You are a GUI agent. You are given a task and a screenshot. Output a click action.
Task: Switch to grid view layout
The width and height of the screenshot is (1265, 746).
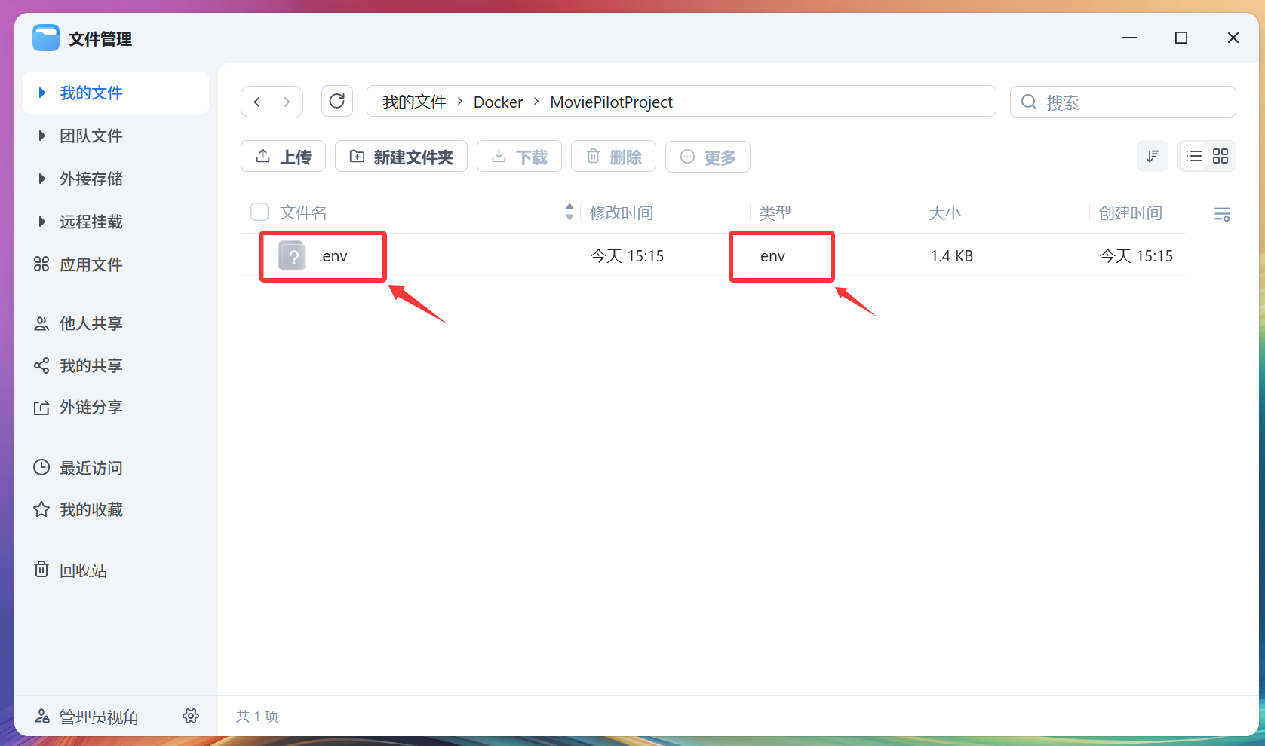(x=1220, y=156)
